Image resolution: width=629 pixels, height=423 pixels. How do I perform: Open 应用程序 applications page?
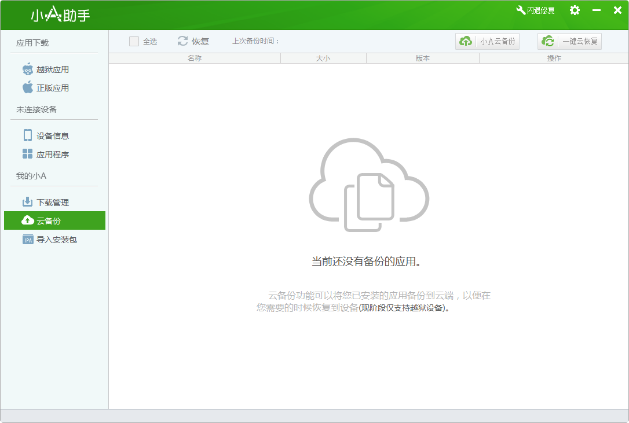coord(53,155)
